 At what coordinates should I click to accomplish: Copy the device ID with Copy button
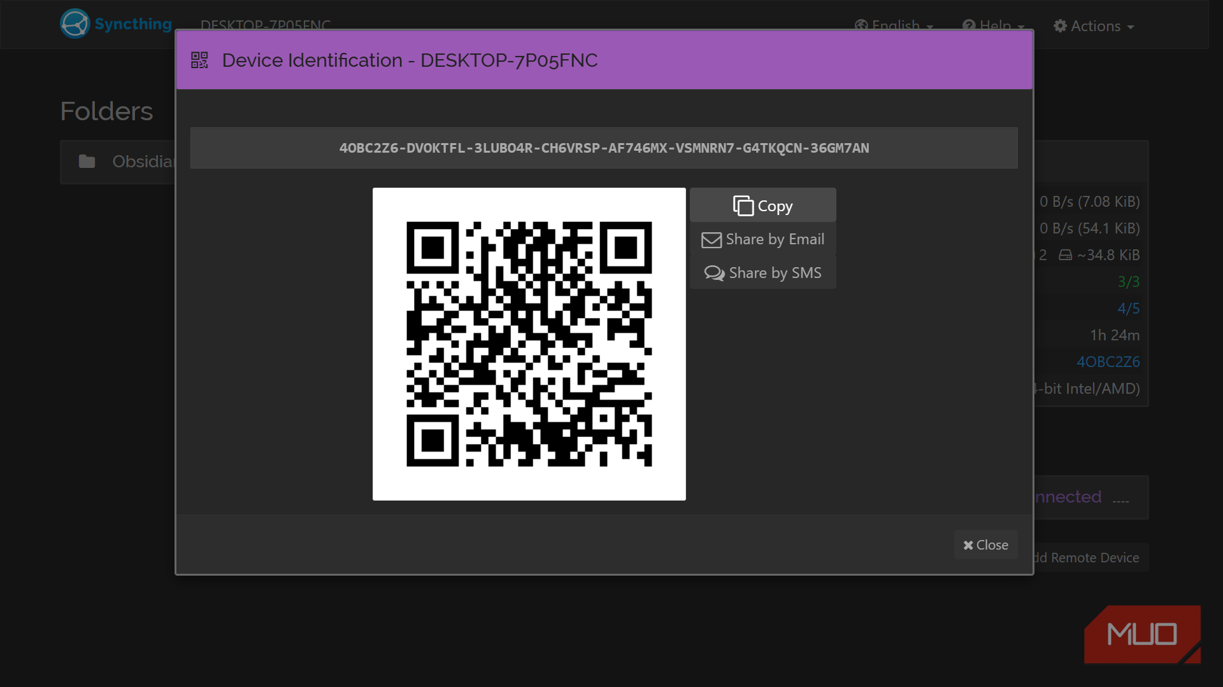click(x=762, y=205)
